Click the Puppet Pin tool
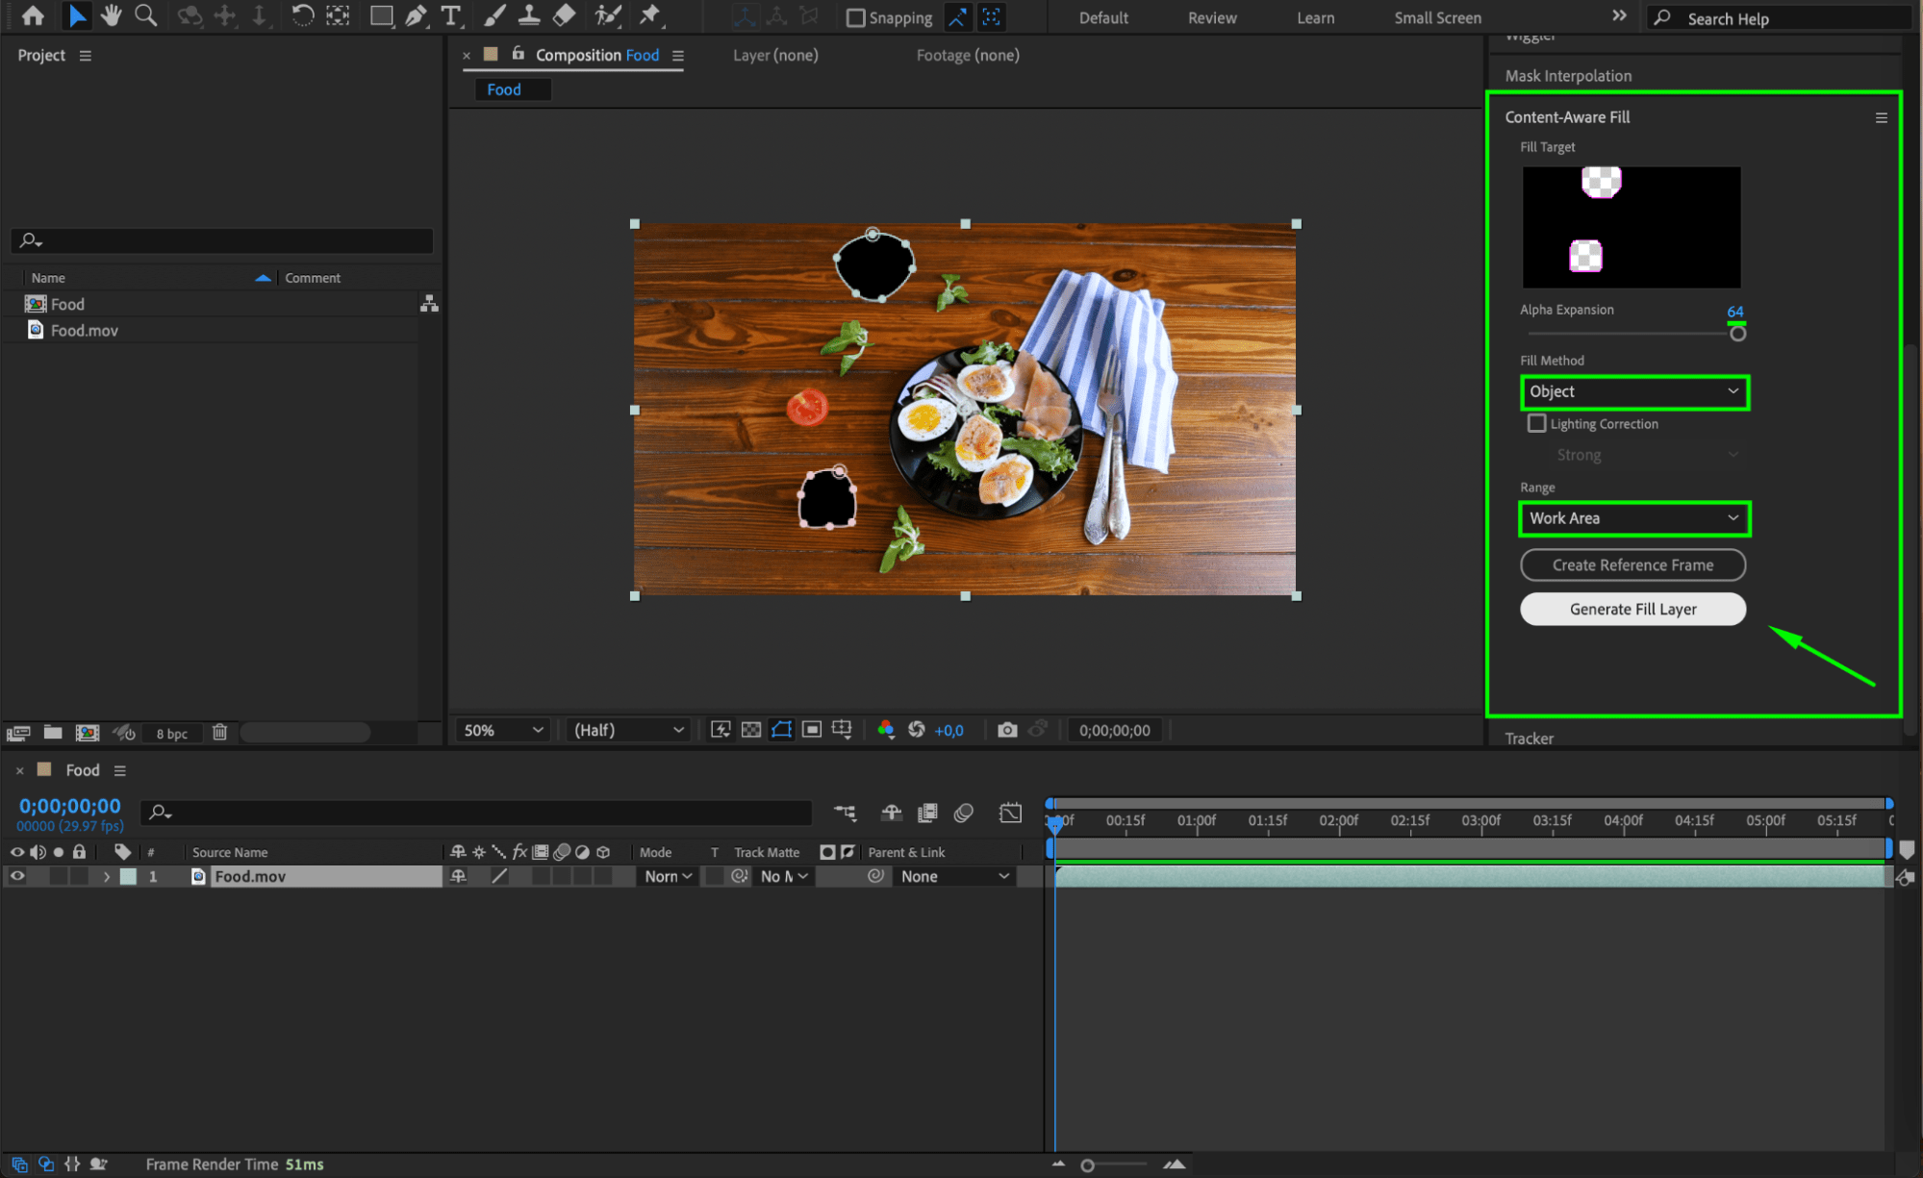 [x=651, y=15]
